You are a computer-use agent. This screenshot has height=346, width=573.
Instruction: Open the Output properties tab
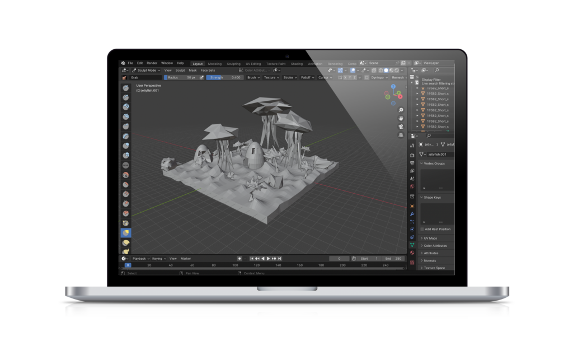tap(412, 163)
